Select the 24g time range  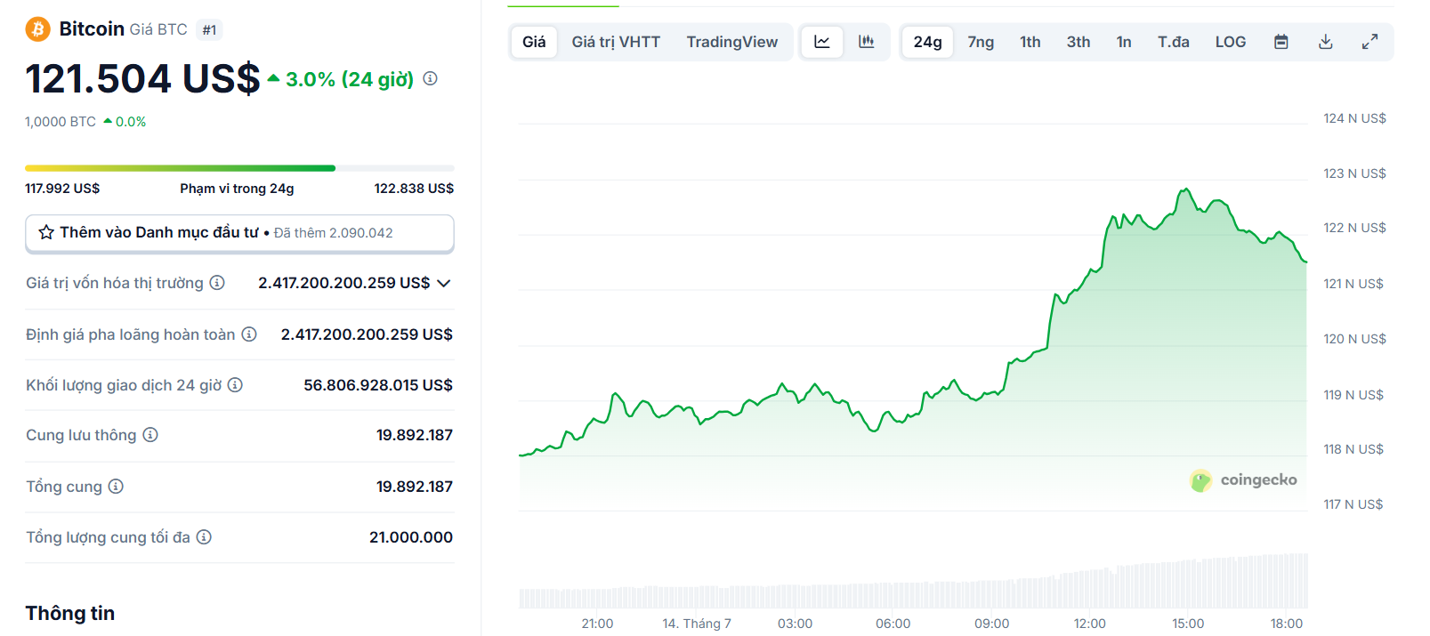(927, 42)
